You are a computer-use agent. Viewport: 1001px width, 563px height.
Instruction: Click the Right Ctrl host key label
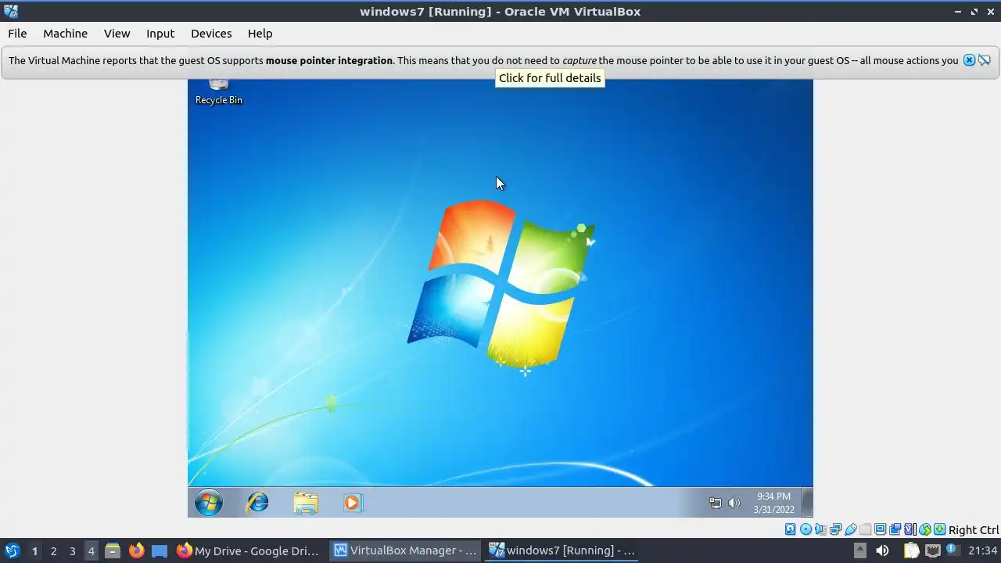pyautogui.click(x=974, y=529)
